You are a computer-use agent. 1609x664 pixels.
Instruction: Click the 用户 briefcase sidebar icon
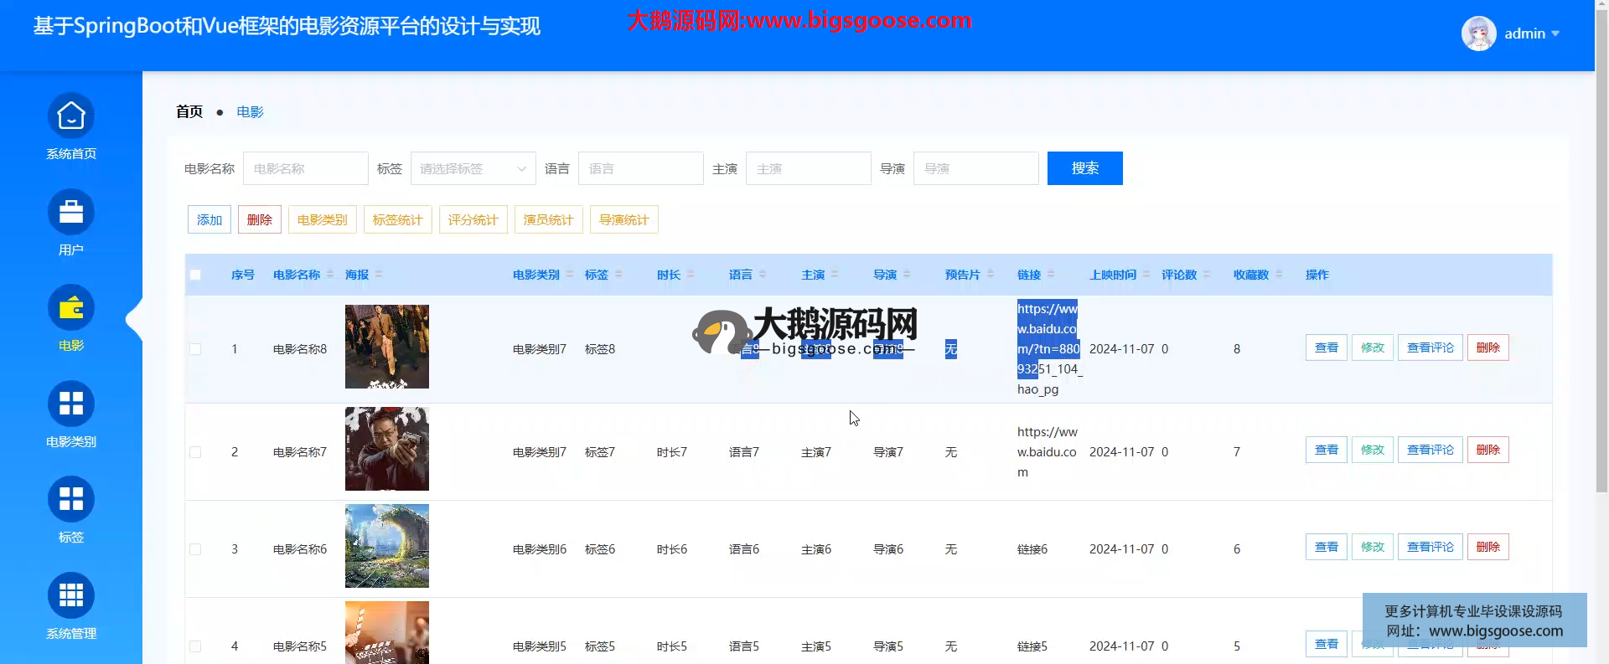click(71, 213)
